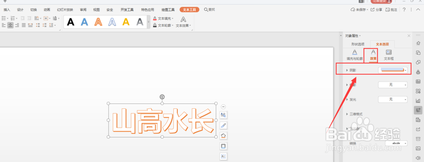Click the shape fill floating icon

click(x=223, y=136)
